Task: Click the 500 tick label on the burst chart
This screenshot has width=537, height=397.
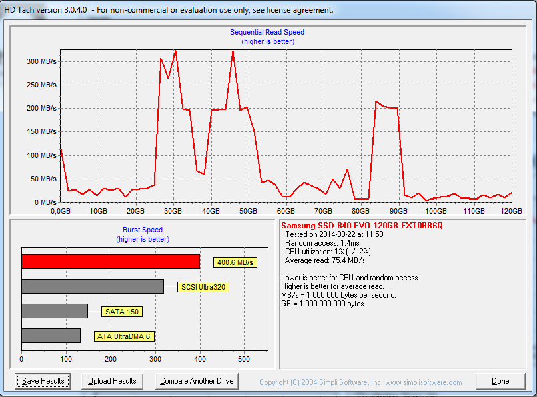Action: coord(244,359)
